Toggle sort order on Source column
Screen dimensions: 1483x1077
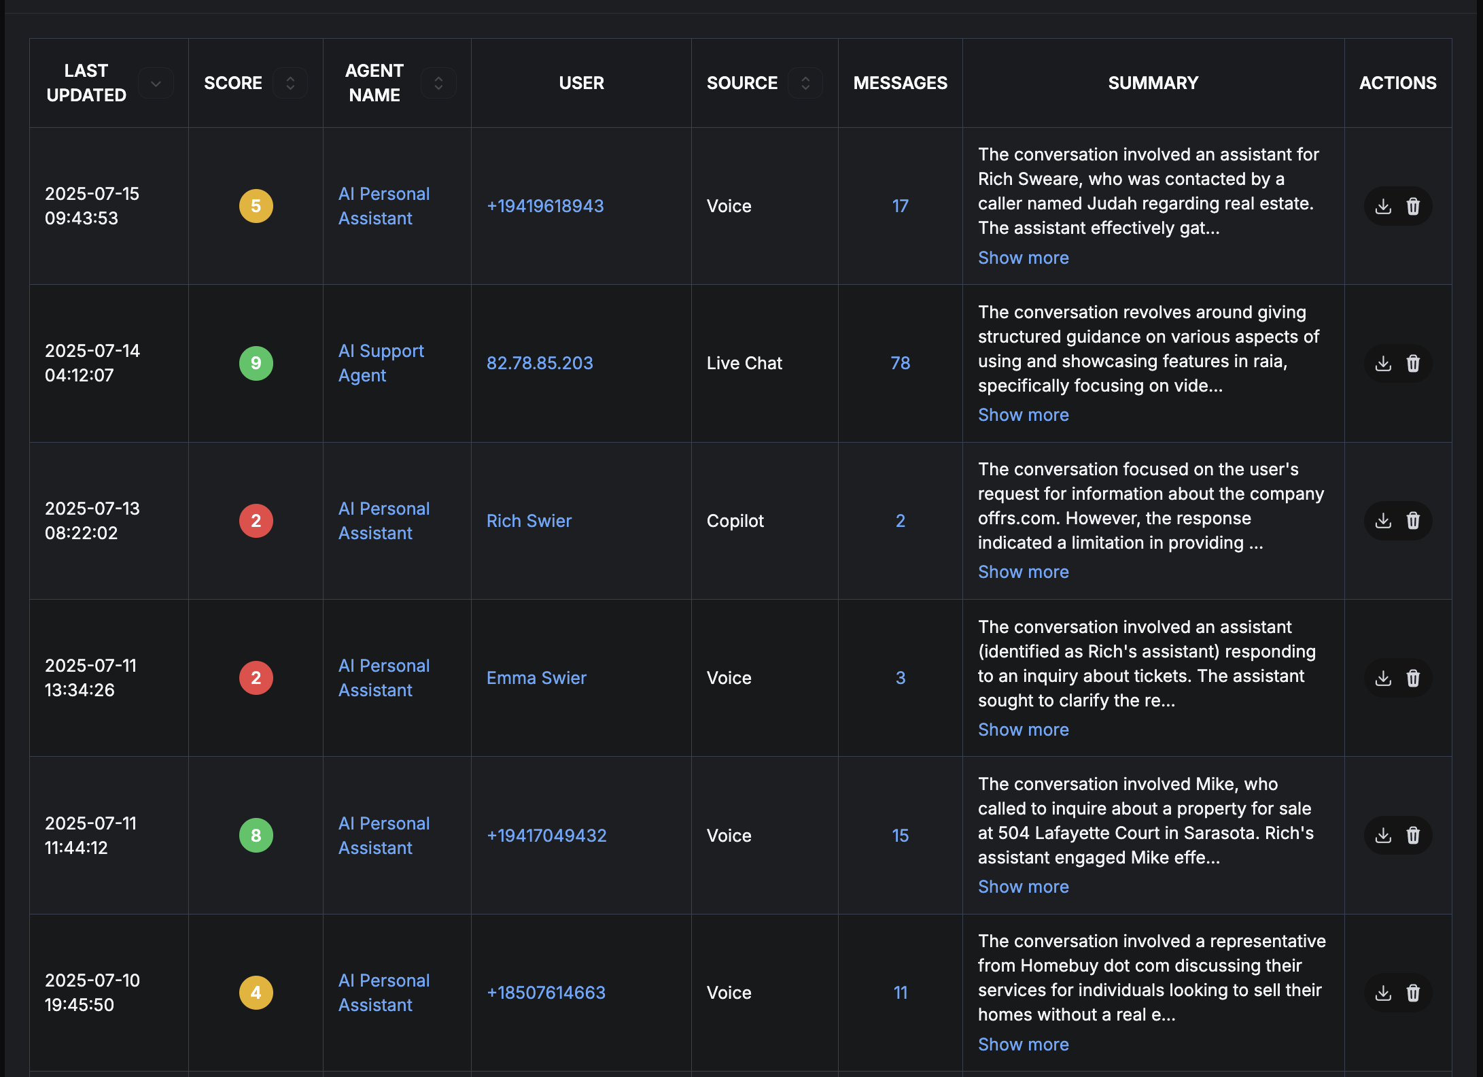[x=805, y=83]
